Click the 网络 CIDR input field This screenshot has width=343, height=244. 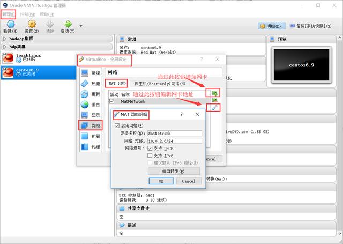click(x=175, y=141)
